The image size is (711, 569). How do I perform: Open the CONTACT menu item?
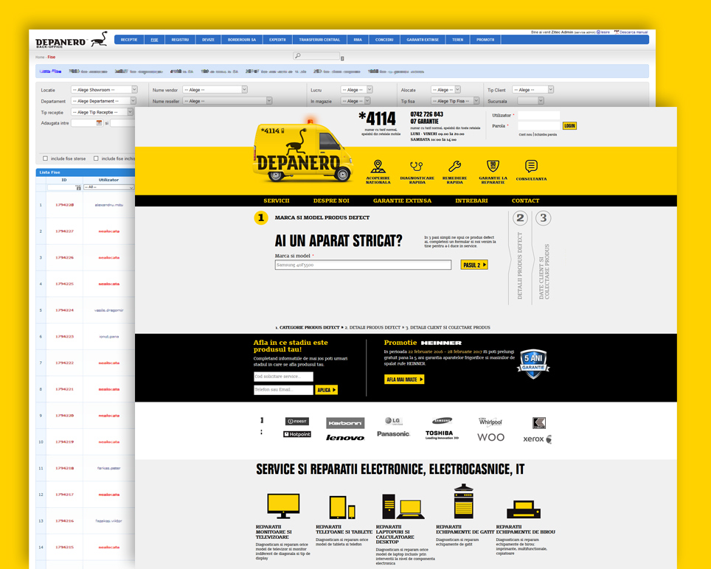525,200
